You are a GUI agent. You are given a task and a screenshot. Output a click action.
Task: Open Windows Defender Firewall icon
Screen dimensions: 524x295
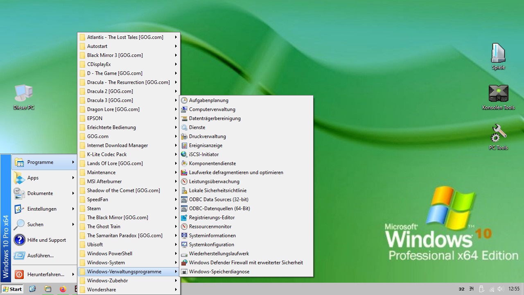click(184, 263)
